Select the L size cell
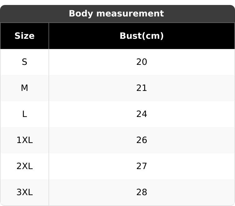The height and width of the screenshot is (206, 235). coord(25,114)
